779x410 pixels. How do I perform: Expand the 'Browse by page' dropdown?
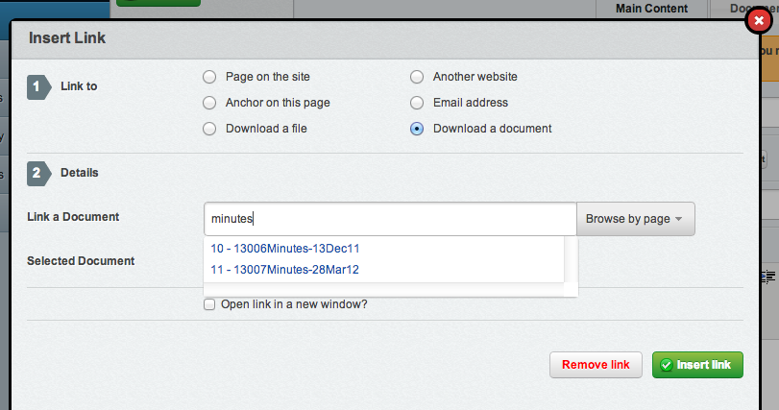tap(635, 219)
